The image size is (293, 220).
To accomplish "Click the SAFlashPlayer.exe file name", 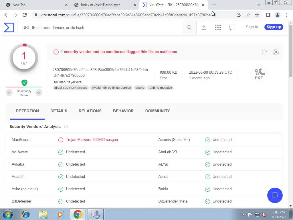I will [x=67, y=82].
